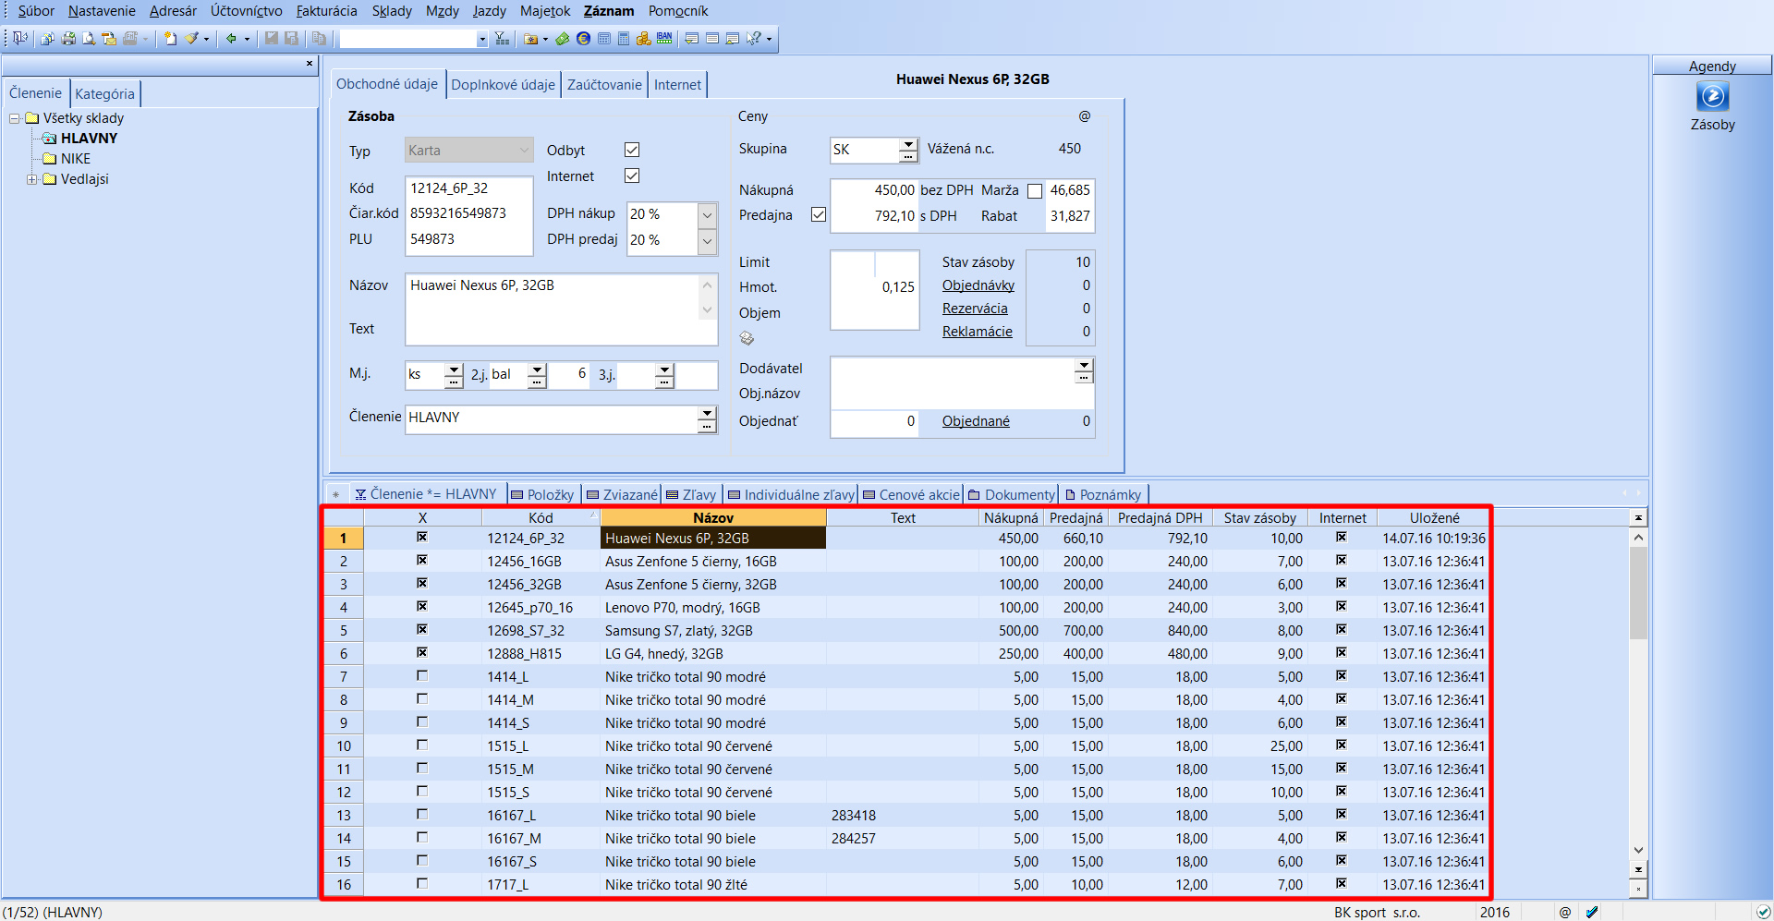
Task: Open the Zásoby agenda icon
Action: click(x=1712, y=96)
